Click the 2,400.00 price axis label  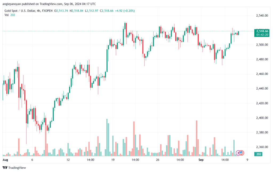coord(262,118)
